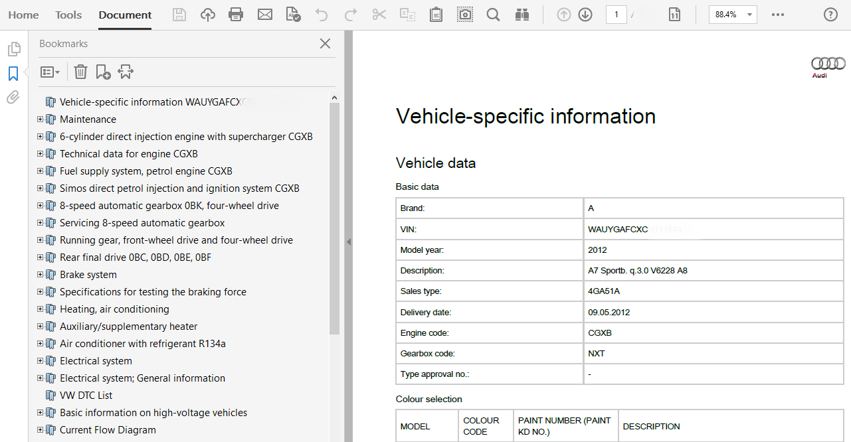This screenshot has height=442, width=851.
Task: Click the Email document icon
Action: click(x=265, y=13)
